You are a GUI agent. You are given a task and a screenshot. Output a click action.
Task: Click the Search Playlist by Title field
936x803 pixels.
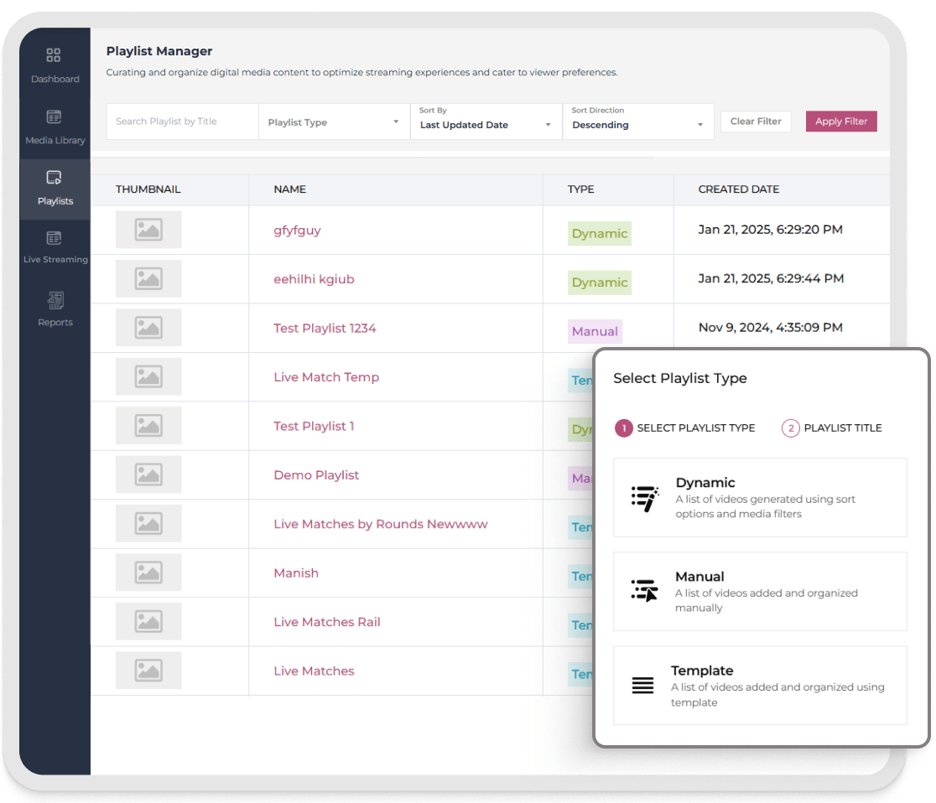click(182, 122)
